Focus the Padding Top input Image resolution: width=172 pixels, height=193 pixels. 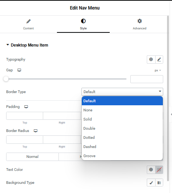point(24,116)
